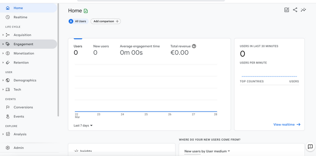Click the USERS PER MINUTE label
Viewport: 316px width, 156px height.
pyautogui.click(x=253, y=63)
